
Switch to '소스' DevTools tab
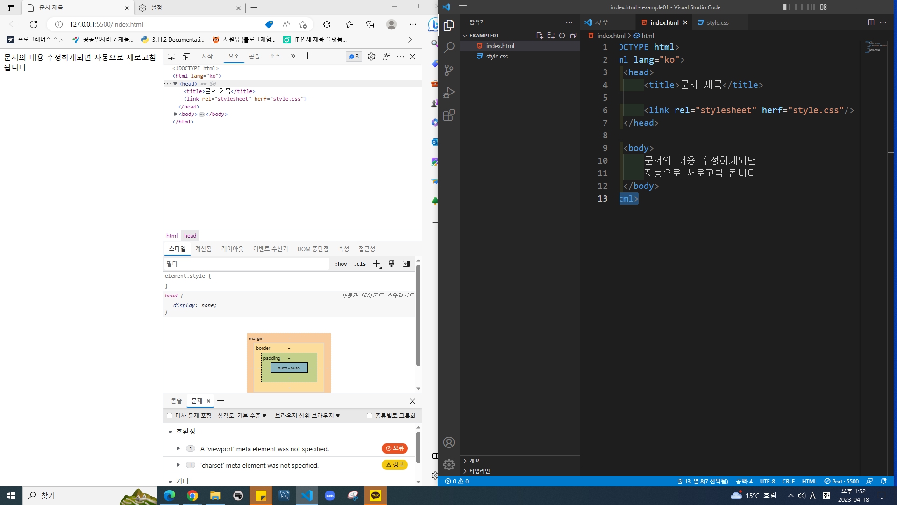pyautogui.click(x=275, y=57)
